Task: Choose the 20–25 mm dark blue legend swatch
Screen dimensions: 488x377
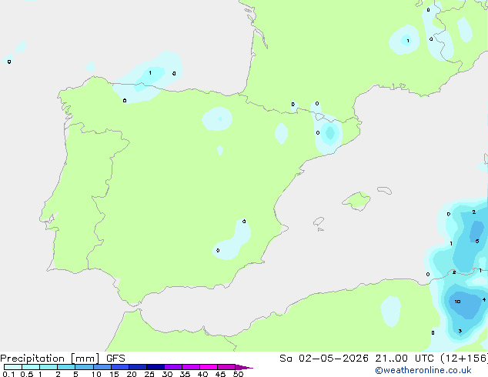Action: coord(138,367)
